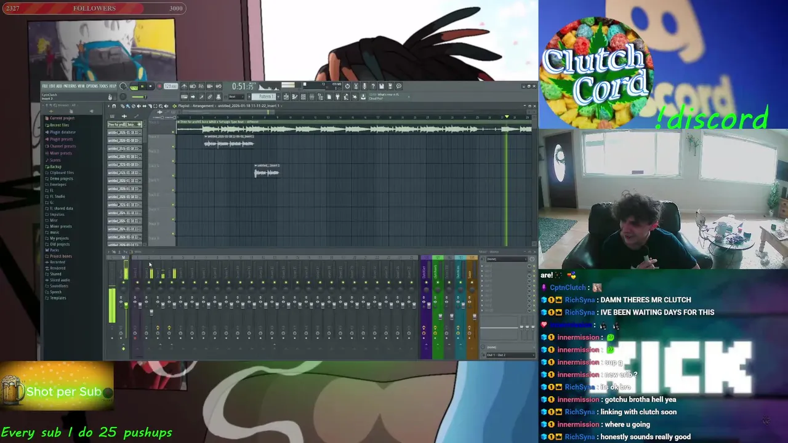Screen dimensions: 788x443
Task: Select the free for profit Juice clip in picker
Action: [x=125, y=124]
